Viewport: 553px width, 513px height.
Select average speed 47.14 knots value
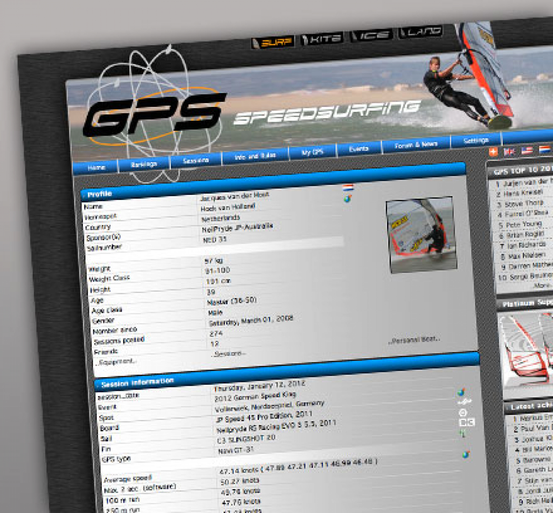click(298, 466)
